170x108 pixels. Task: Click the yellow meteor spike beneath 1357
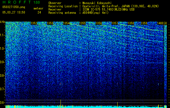pos(117,105)
